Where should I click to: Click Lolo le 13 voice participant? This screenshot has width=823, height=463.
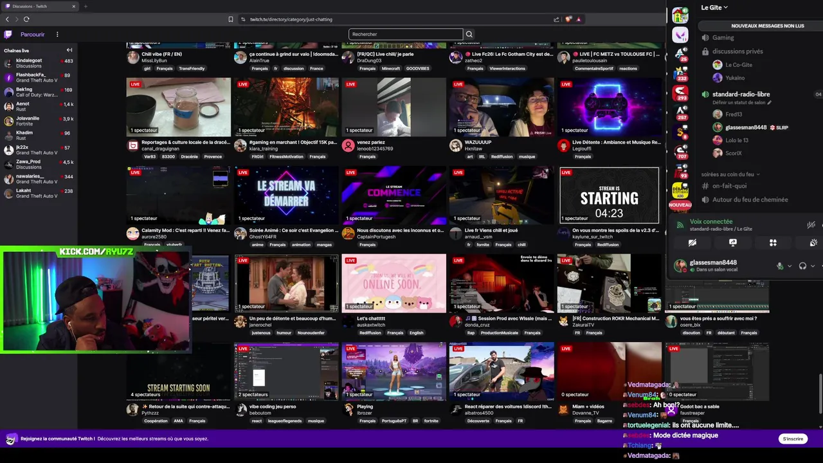(x=737, y=140)
